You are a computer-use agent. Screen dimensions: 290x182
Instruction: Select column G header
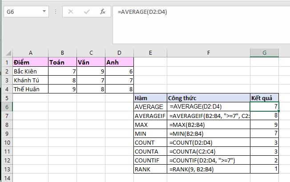tap(264, 53)
